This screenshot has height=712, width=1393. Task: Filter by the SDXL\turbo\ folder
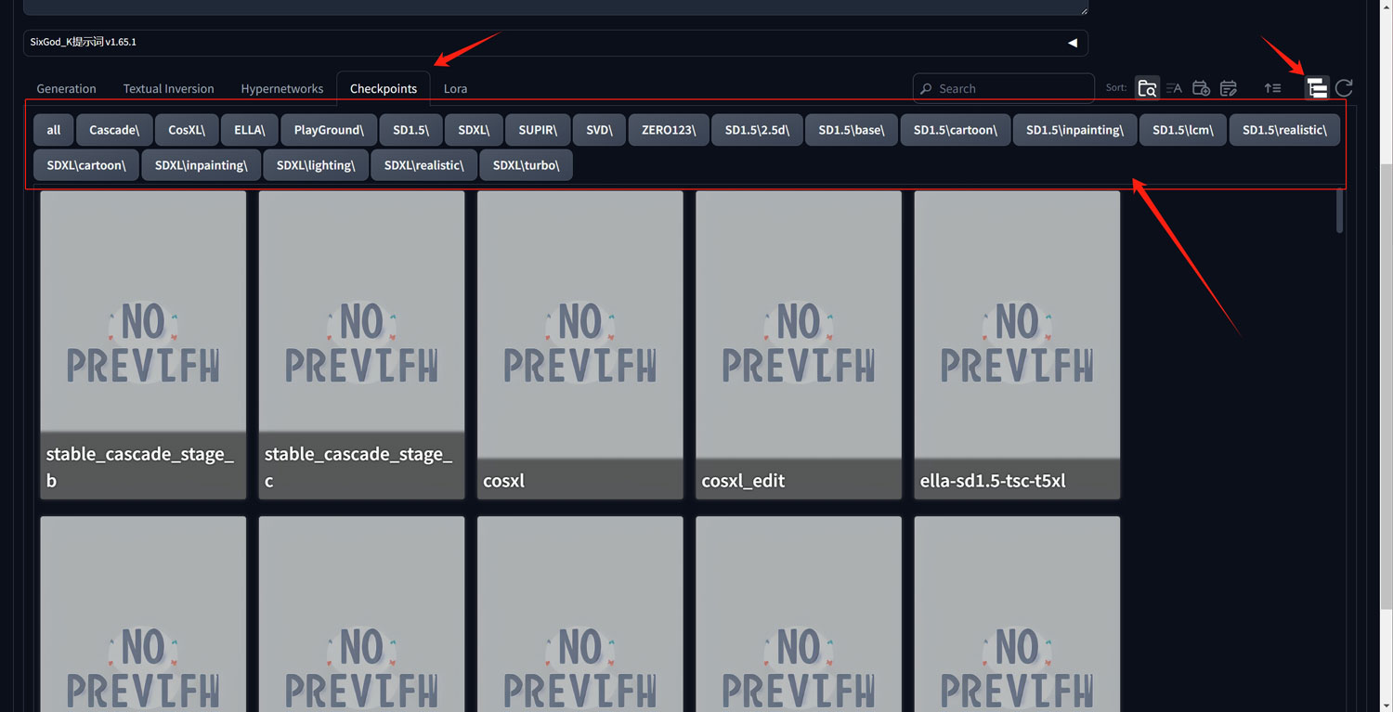click(x=526, y=165)
